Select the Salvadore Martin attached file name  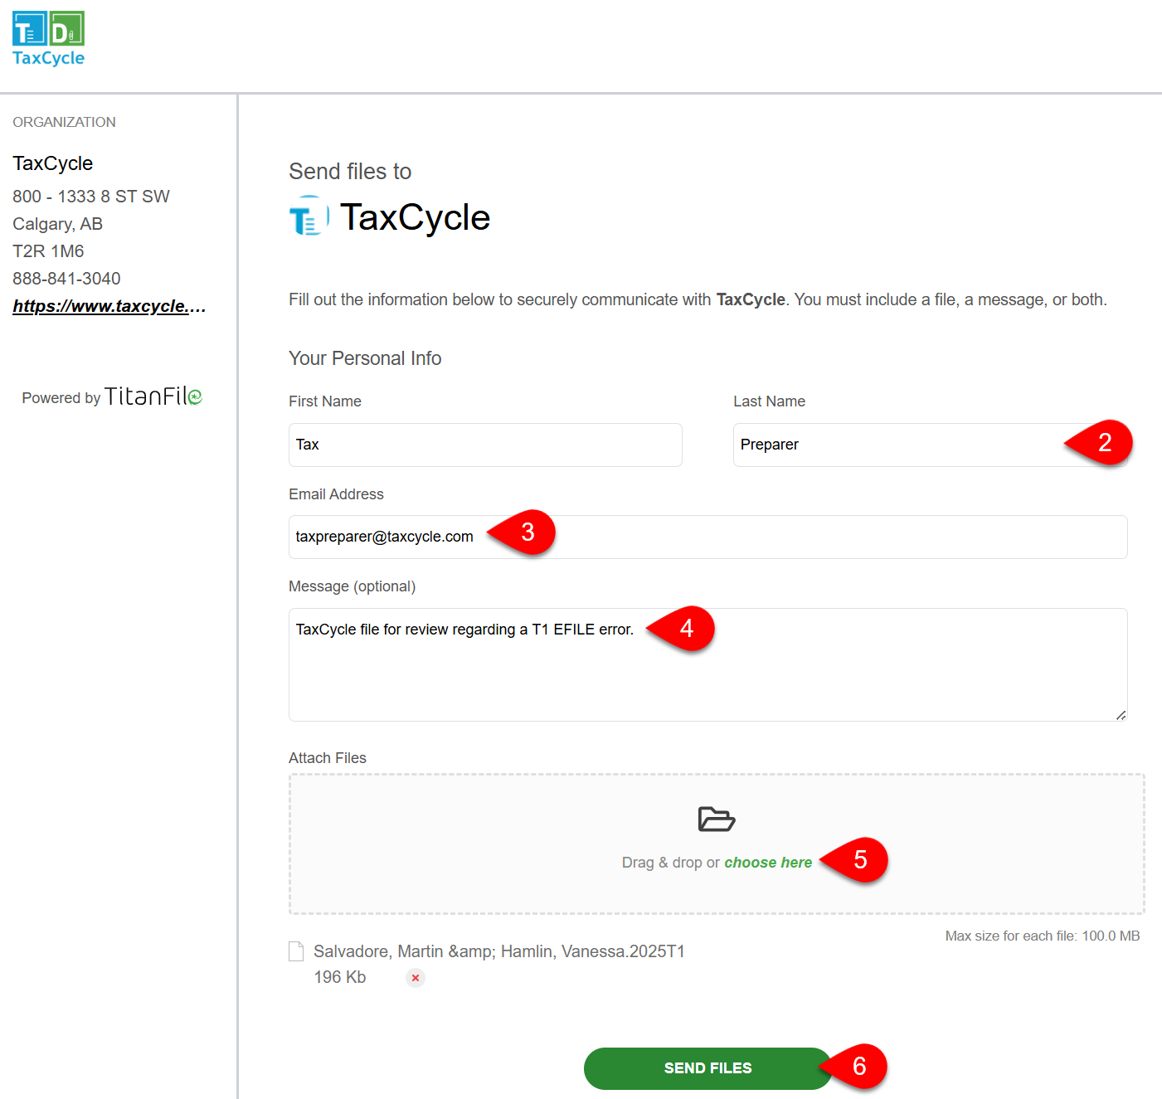tap(498, 951)
